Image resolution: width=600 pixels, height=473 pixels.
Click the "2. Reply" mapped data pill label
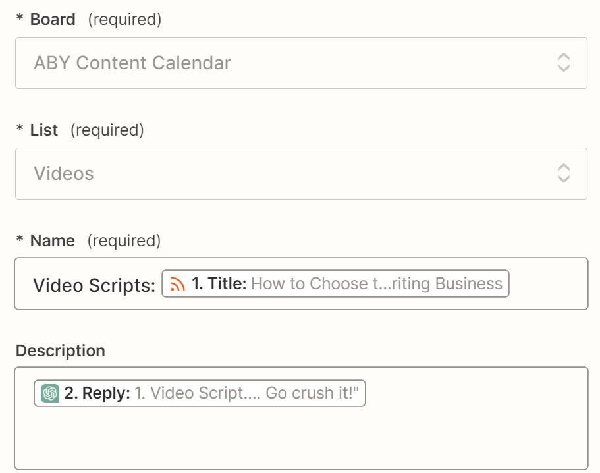97,393
